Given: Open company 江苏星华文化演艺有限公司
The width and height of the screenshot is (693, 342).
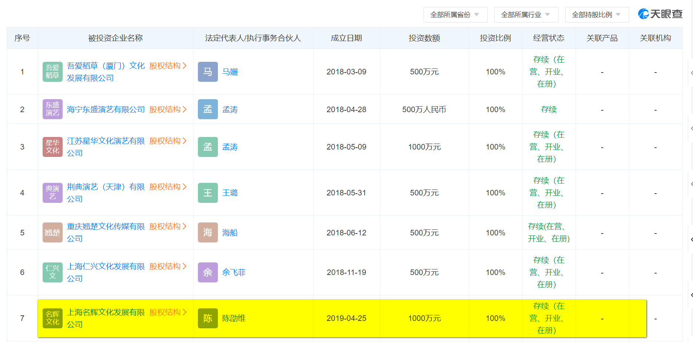Looking at the screenshot, I should pos(106,147).
